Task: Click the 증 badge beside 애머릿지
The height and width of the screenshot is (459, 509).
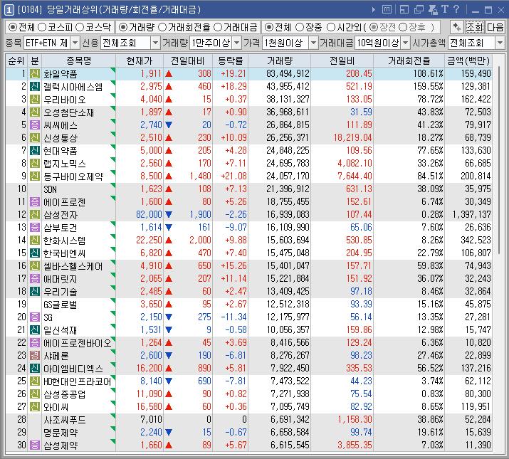Action: coord(35,278)
